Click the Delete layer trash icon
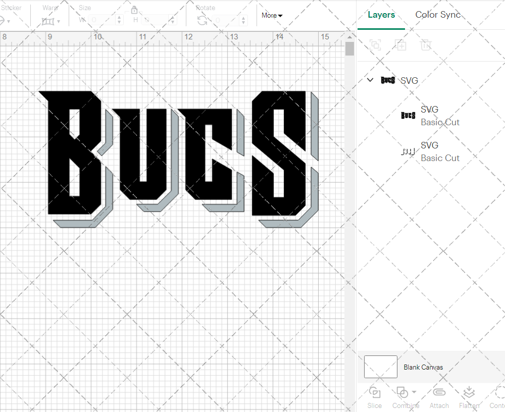Viewport: 505px width, 412px height. [426, 45]
